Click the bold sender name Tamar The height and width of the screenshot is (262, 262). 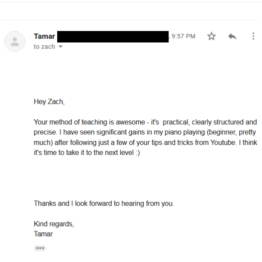coord(44,36)
